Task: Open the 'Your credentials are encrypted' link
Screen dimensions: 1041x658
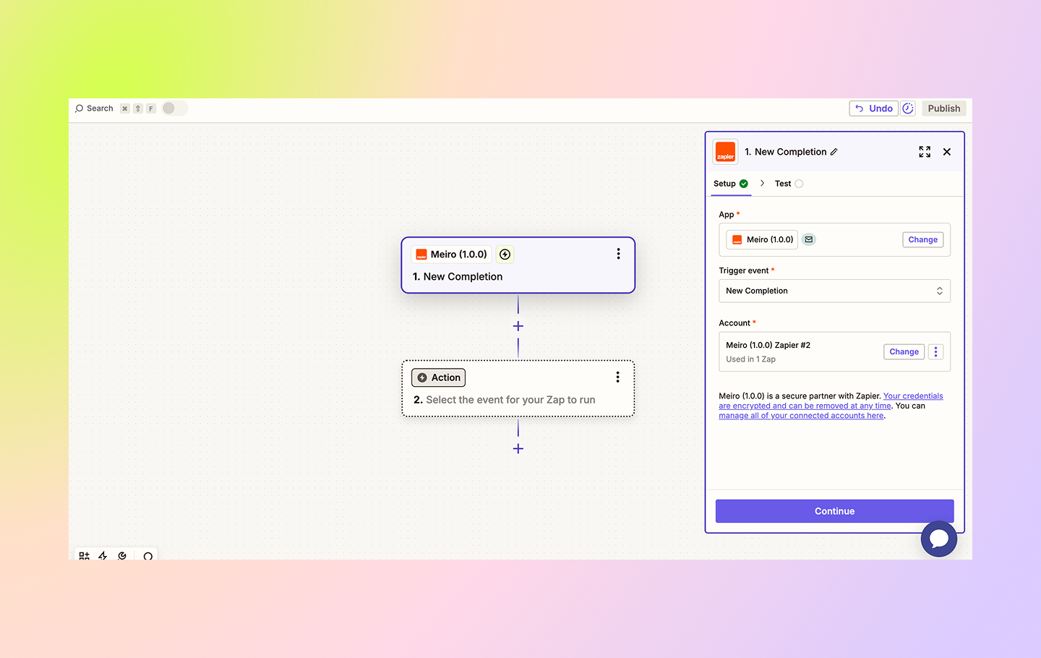Action: pyautogui.click(x=831, y=401)
